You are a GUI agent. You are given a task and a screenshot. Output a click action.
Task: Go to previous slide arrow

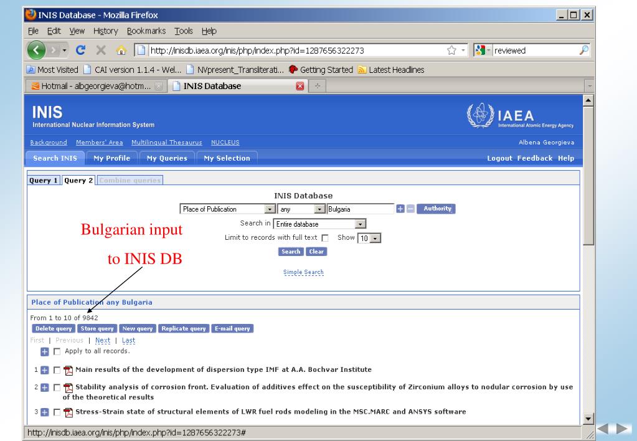[603, 429]
